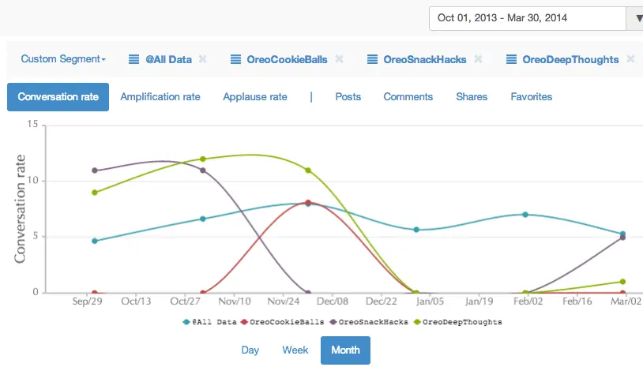Image resolution: width=643 pixels, height=367 pixels.
Task: Select the Day granularity button
Action: click(250, 350)
